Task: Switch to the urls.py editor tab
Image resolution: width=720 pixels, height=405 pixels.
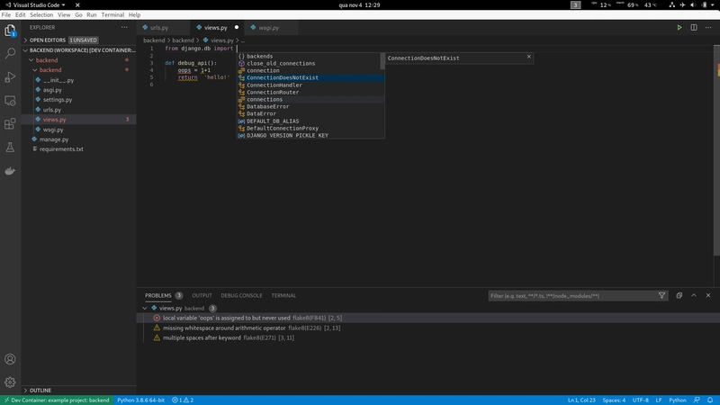Action: coord(158,28)
